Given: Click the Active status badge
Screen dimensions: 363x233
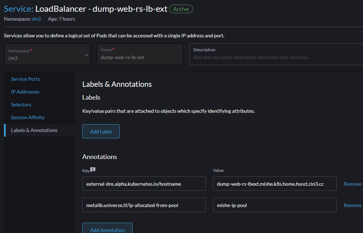Looking at the screenshot, I should (181, 9).
